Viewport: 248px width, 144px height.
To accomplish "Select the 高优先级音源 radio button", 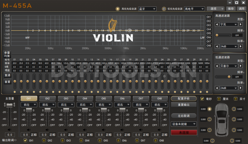I will tap(117, 9).
